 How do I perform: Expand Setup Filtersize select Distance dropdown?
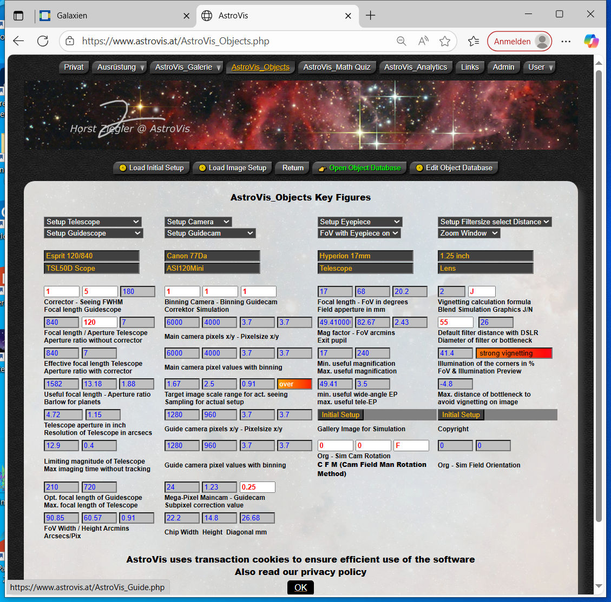(495, 222)
